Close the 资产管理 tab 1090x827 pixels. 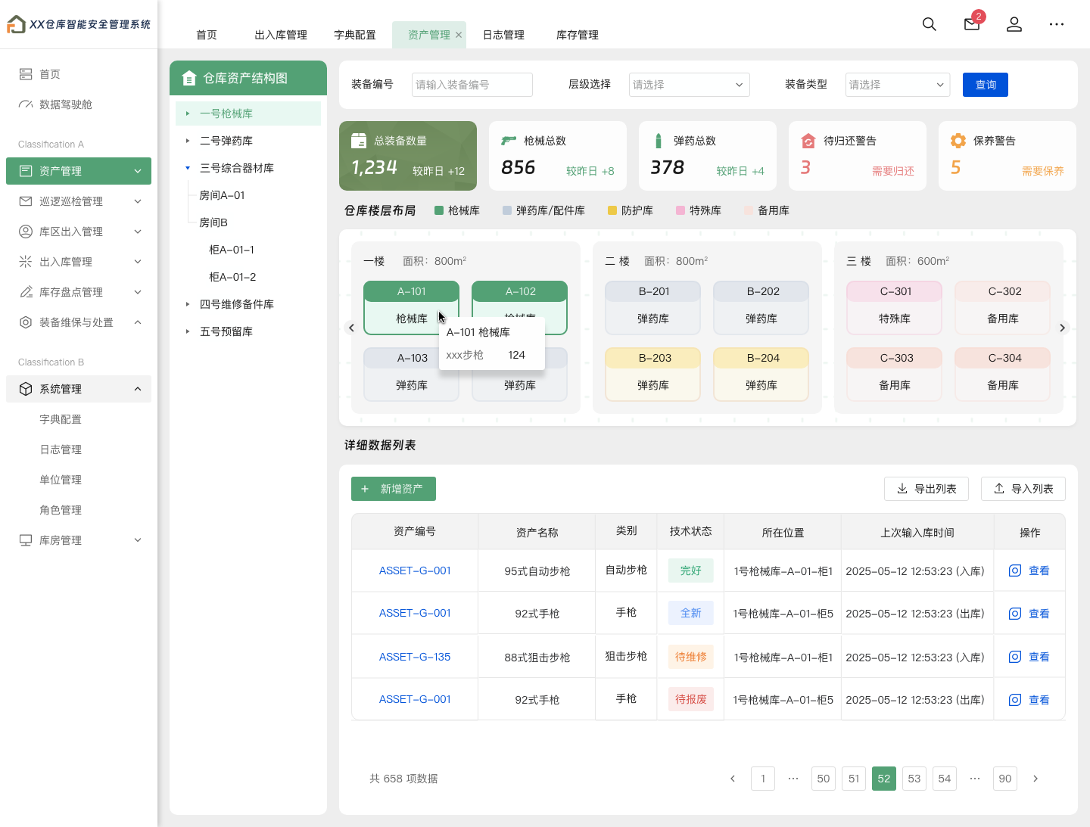pyautogui.click(x=459, y=35)
